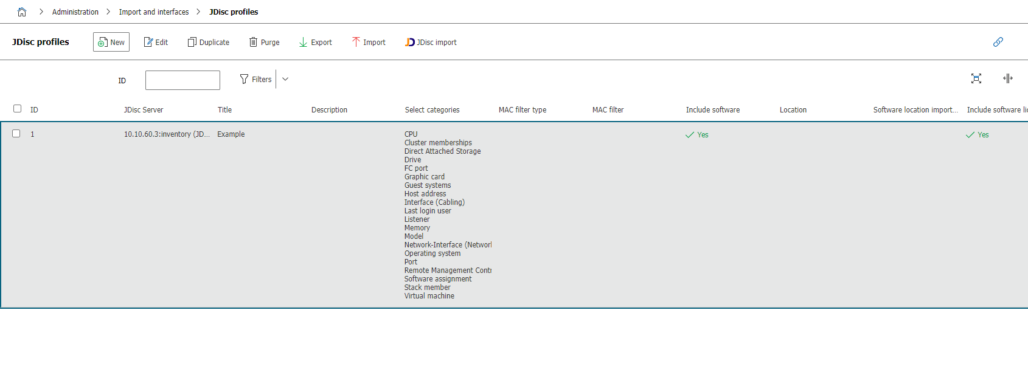Screen dimensions: 1028x386
Task: Click the Stack member entry
Action: tap(428, 288)
